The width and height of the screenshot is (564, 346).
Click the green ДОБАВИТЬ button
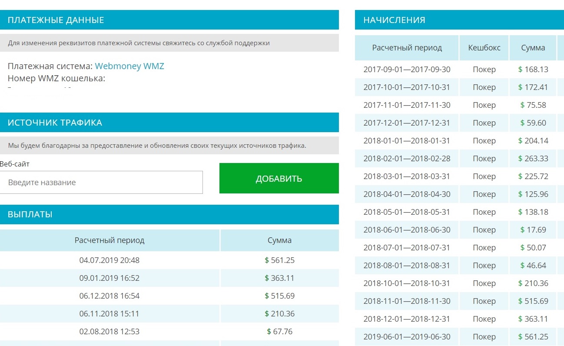coord(279,178)
